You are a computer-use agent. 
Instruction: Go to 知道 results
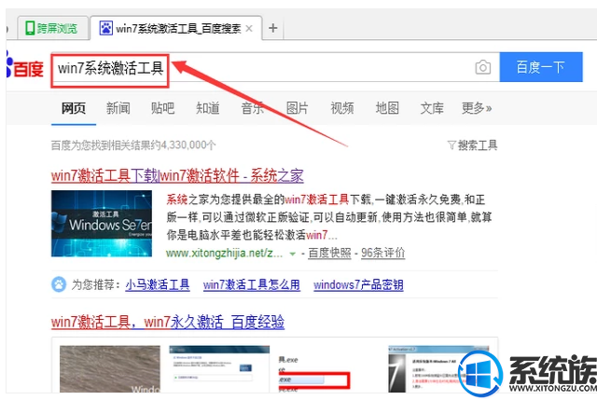207,108
